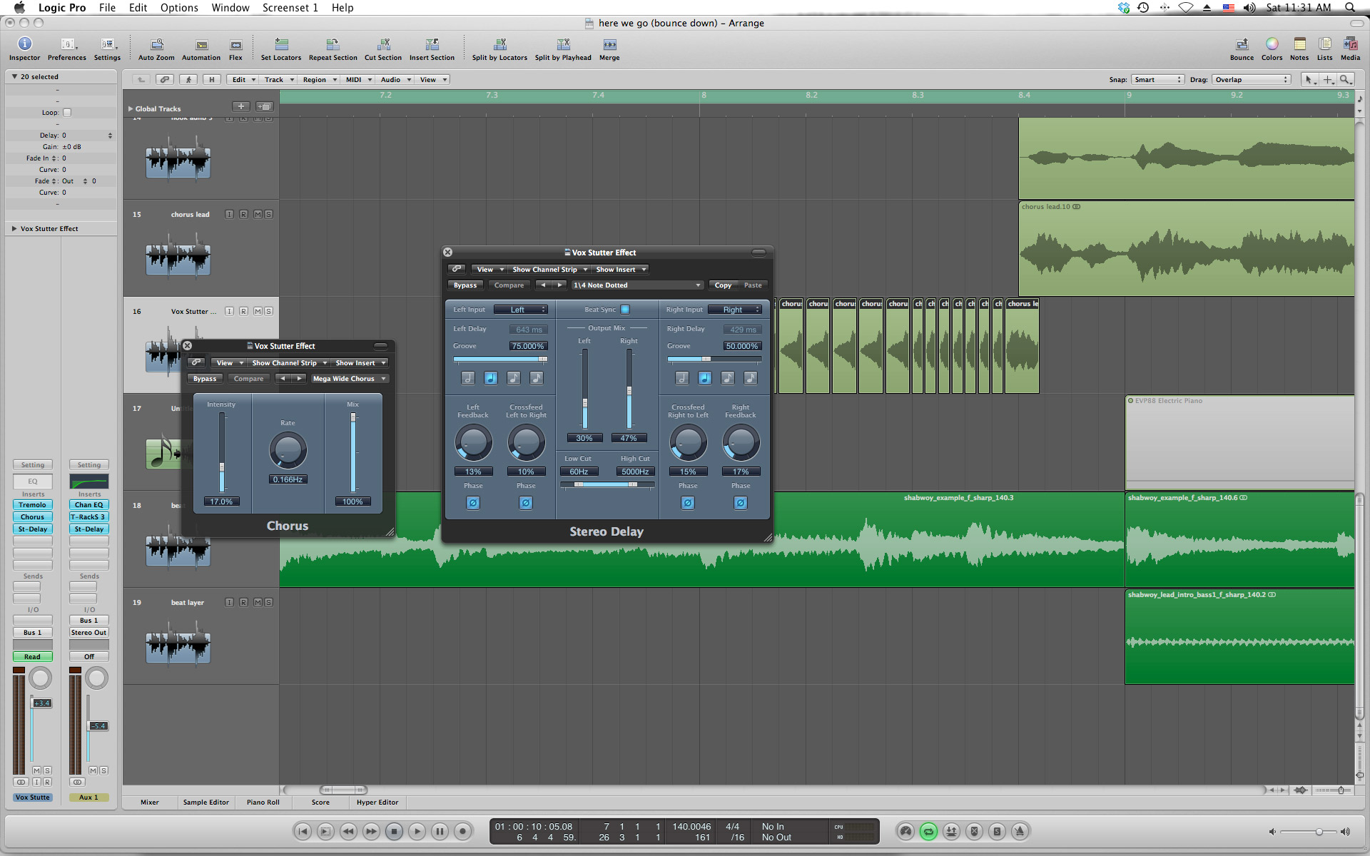Click the Insert Section icon

(x=432, y=44)
